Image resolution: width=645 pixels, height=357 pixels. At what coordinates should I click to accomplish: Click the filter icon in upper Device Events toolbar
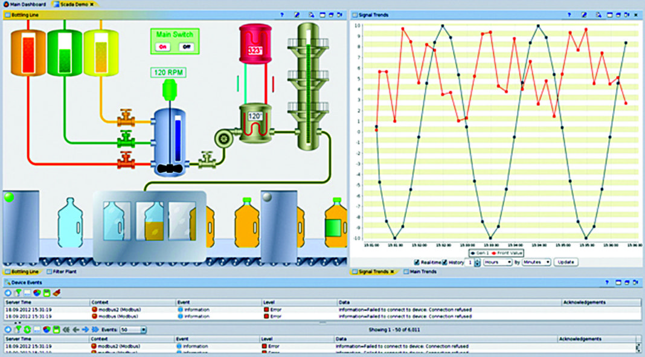click(18, 293)
